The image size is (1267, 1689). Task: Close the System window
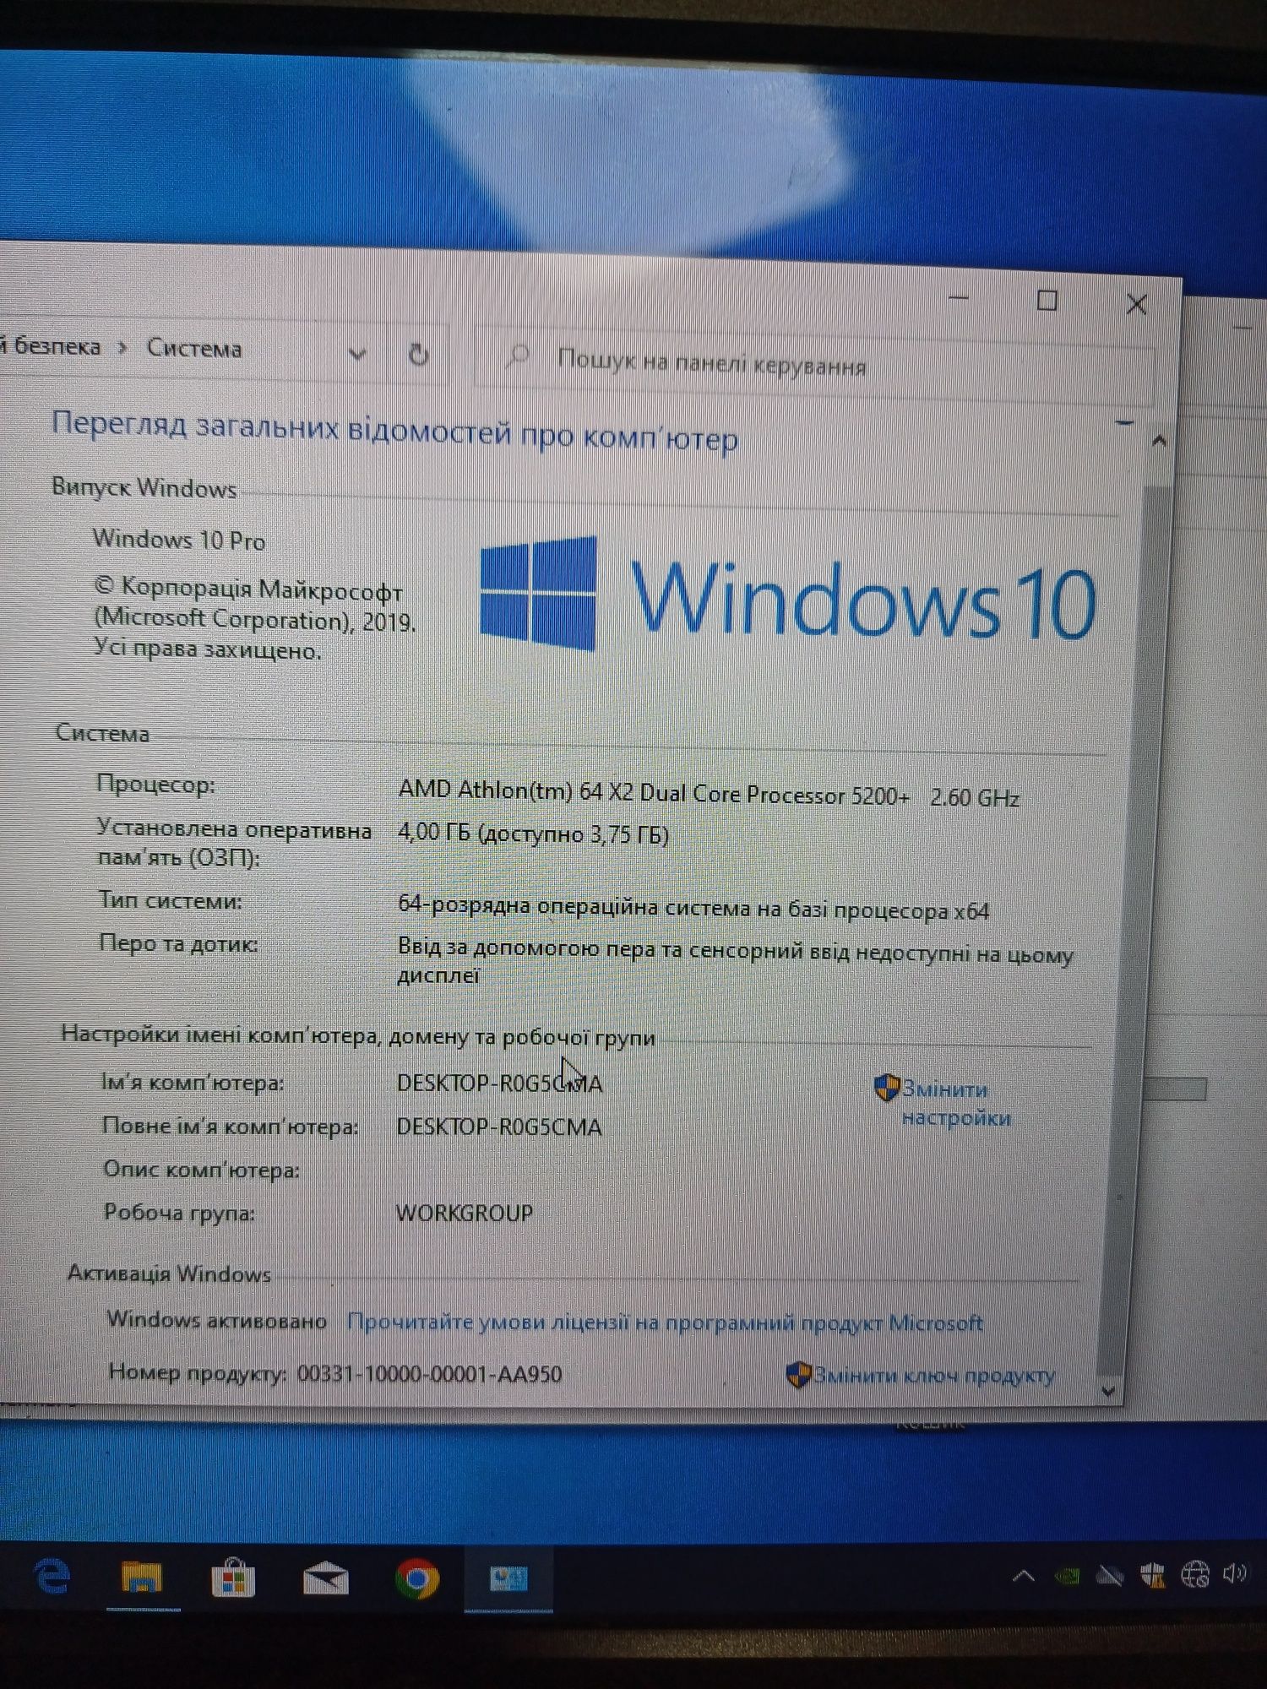coord(1136,304)
